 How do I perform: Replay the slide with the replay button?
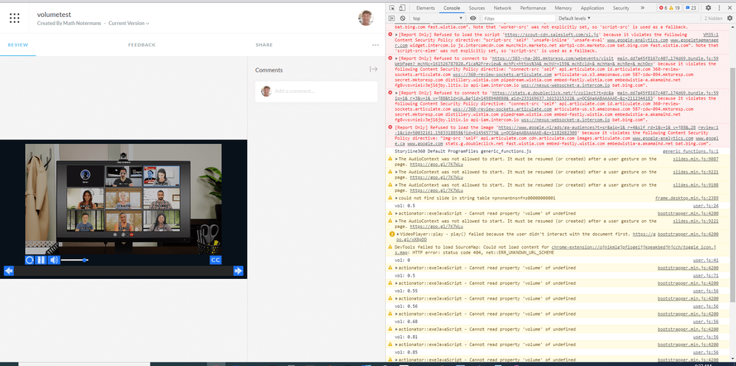point(29,260)
